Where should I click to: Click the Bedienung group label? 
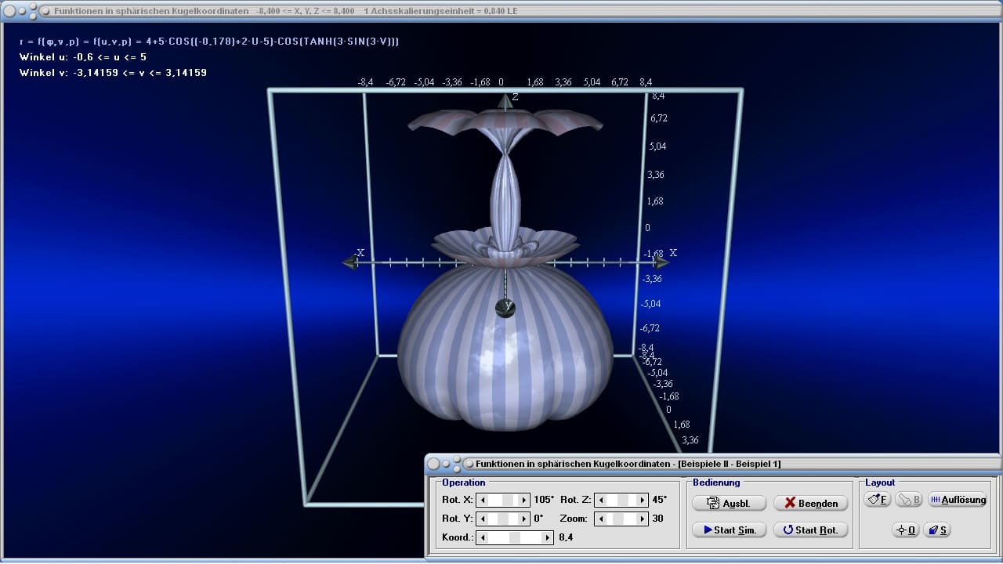(716, 483)
